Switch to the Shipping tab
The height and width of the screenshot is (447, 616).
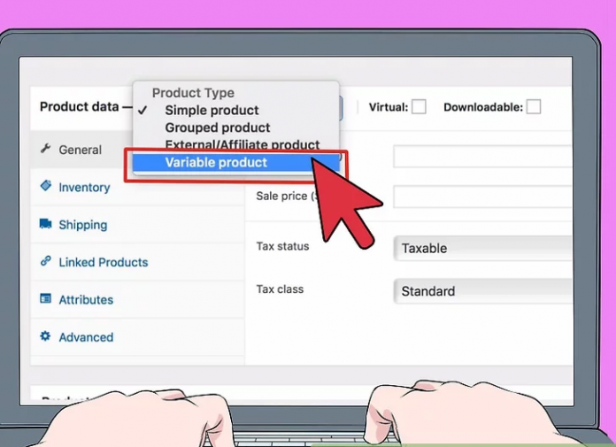(x=82, y=225)
